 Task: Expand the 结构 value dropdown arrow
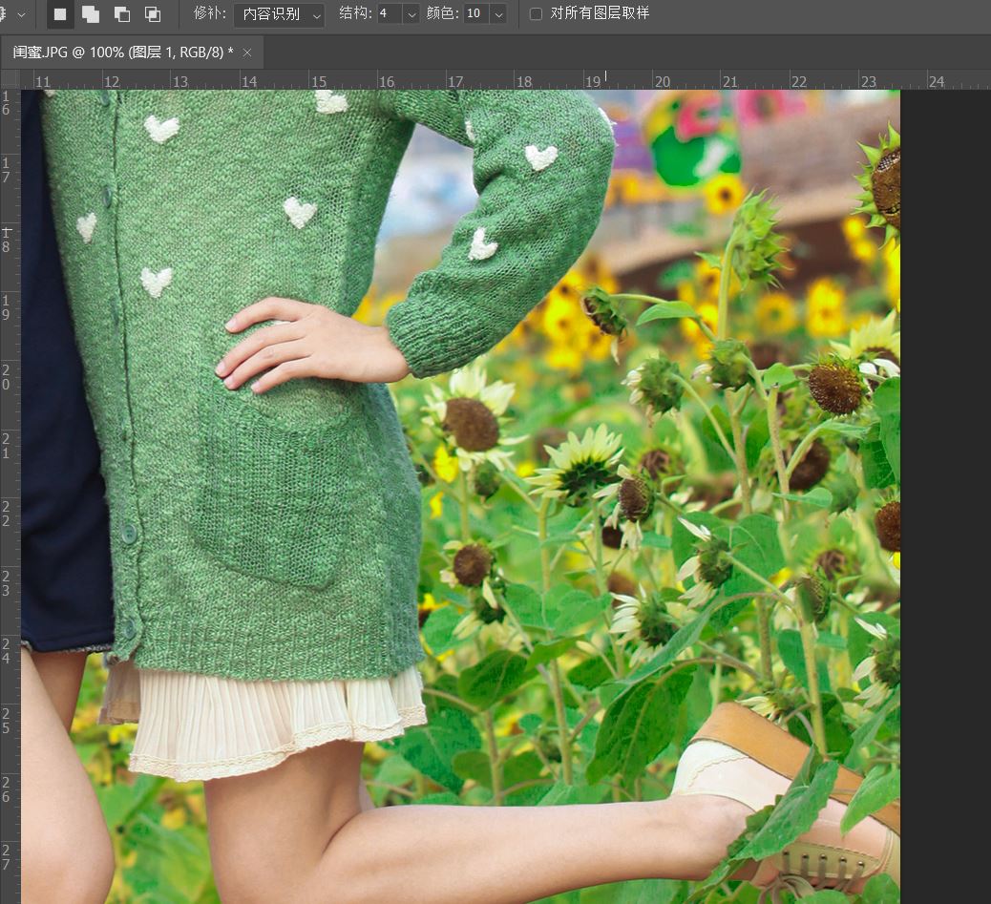coord(411,14)
